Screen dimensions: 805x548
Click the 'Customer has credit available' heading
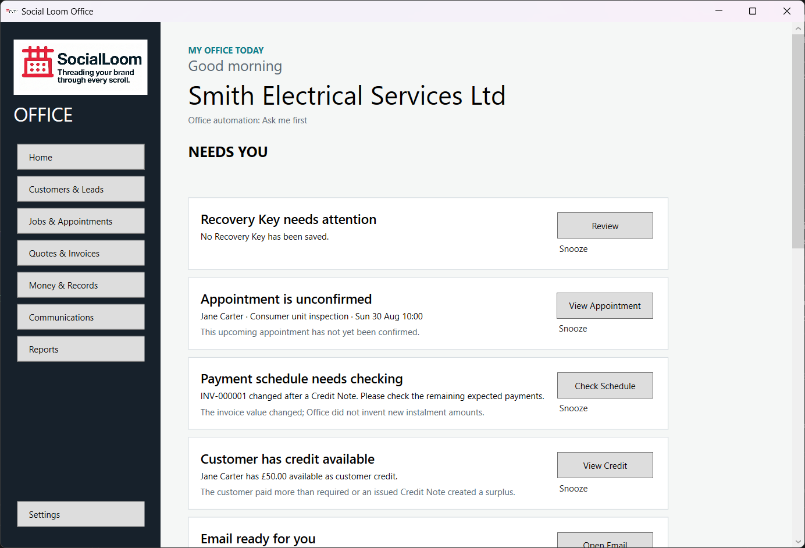click(x=287, y=459)
